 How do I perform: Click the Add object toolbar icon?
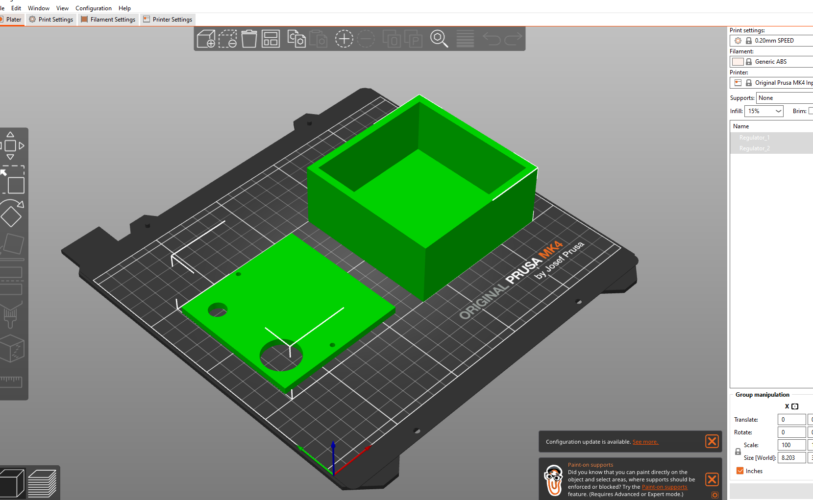click(x=206, y=39)
